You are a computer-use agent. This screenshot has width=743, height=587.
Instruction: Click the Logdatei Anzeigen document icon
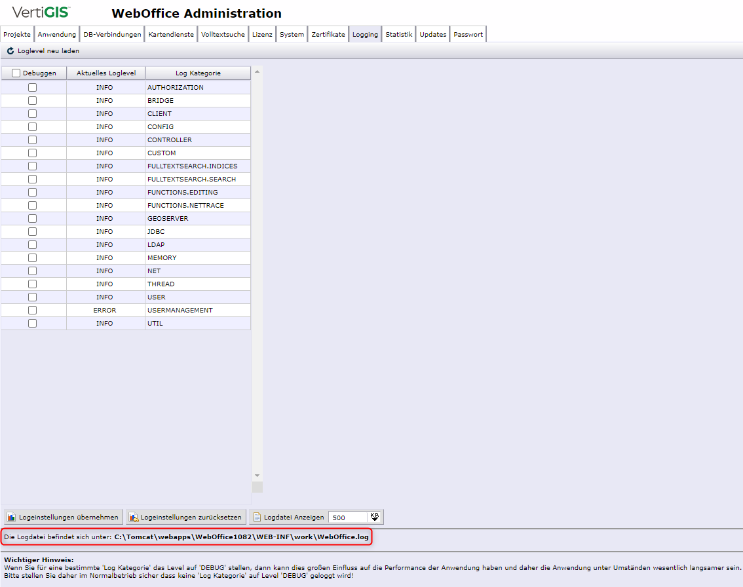tap(257, 518)
